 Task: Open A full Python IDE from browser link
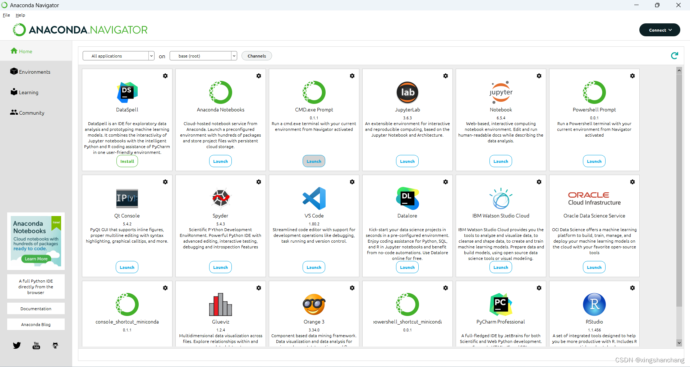click(36, 286)
